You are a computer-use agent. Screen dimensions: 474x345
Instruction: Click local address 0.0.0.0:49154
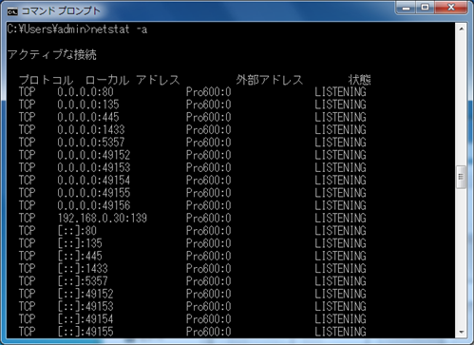coord(94,181)
